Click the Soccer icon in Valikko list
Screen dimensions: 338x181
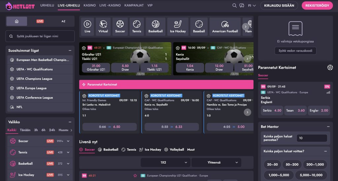(13, 141)
